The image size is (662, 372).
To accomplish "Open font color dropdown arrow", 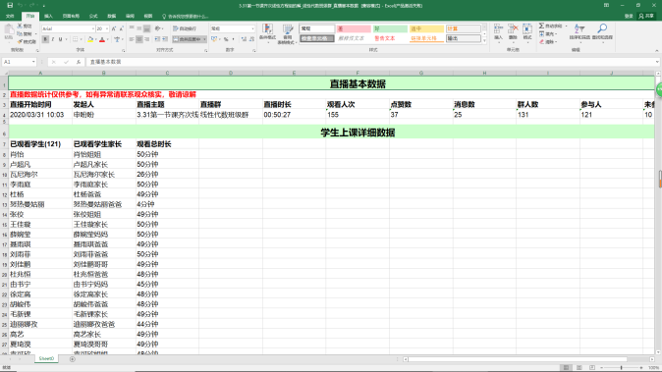I will click(x=107, y=39).
